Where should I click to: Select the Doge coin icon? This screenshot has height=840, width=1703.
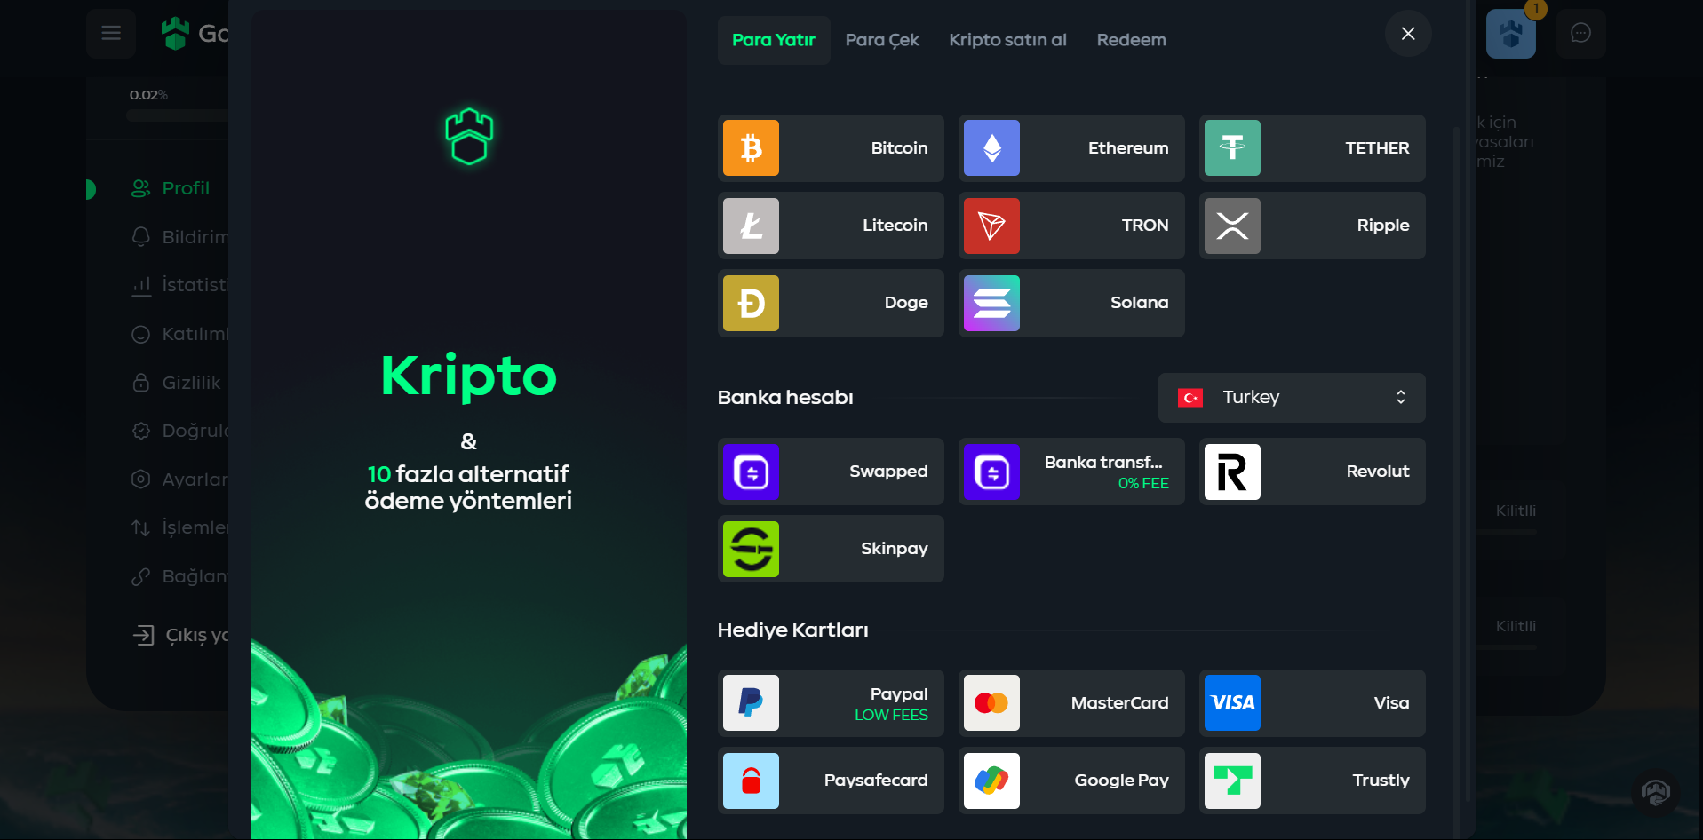coord(751,303)
